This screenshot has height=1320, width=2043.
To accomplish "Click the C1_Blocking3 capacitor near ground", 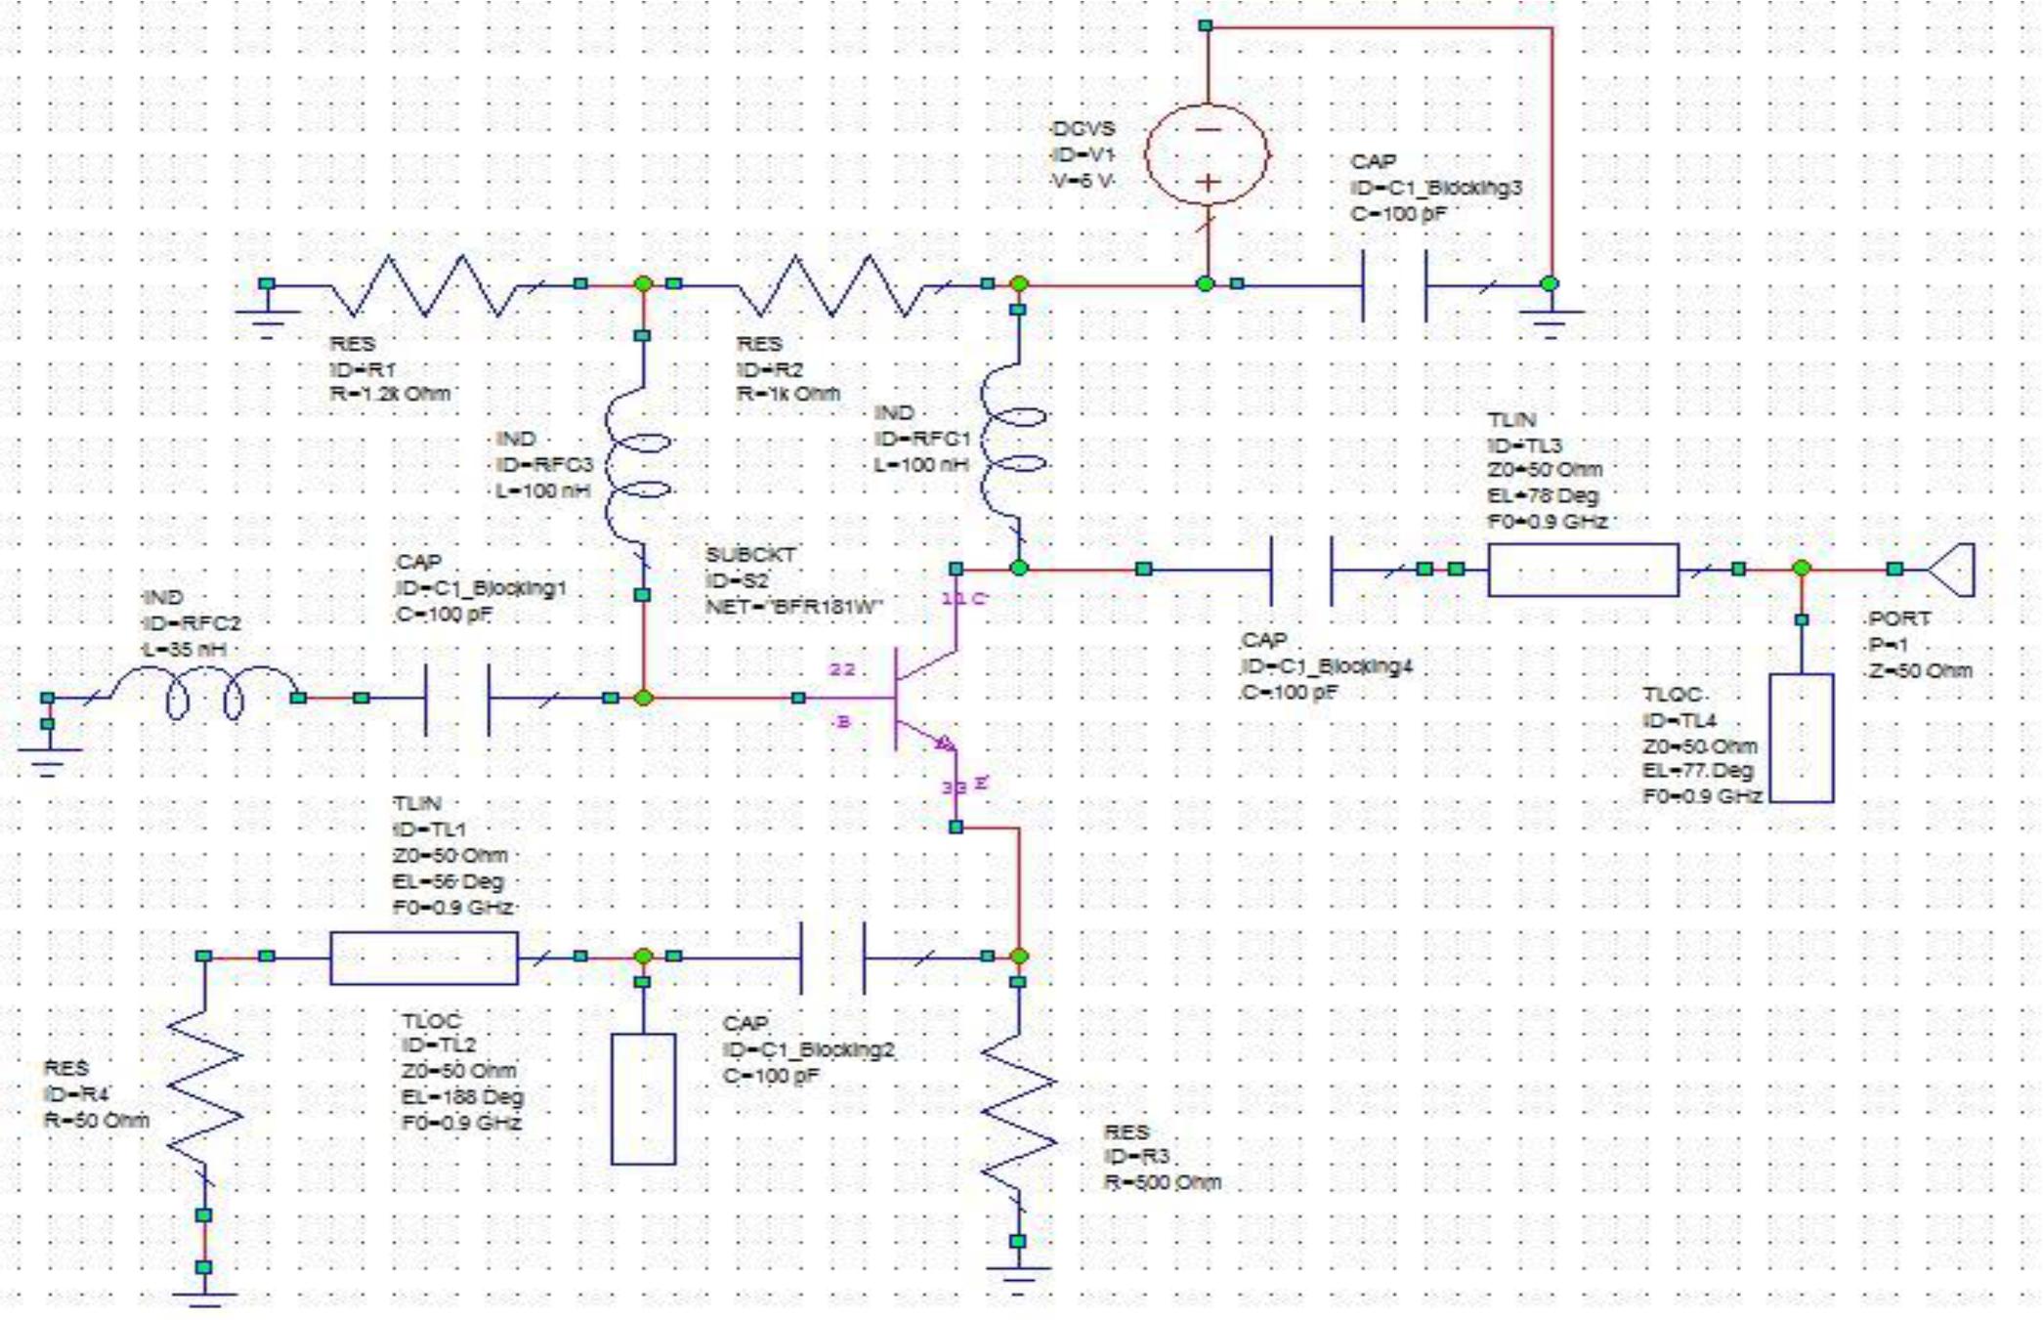I will click(x=1394, y=285).
